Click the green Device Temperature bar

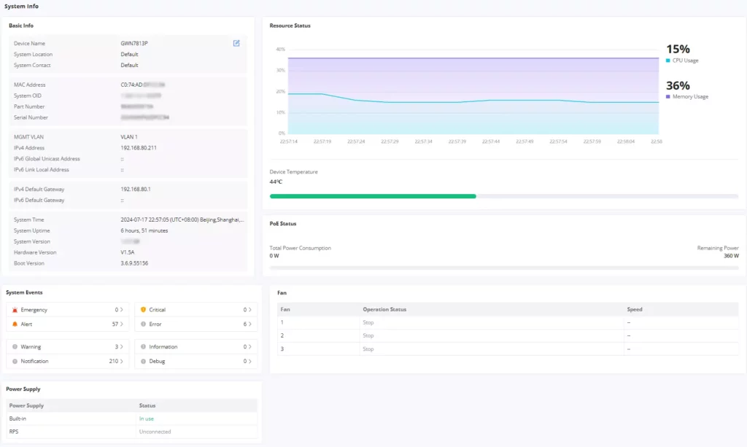373,196
